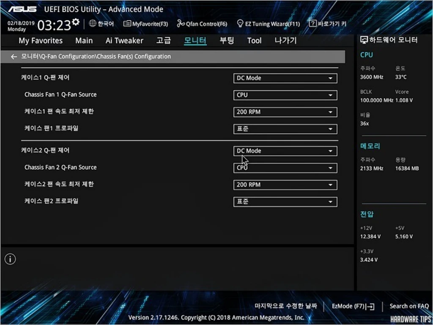The height and width of the screenshot is (325, 433).
Task: Click 마지막으로 수정한 날짜 at bottom
Action: [x=285, y=306]
